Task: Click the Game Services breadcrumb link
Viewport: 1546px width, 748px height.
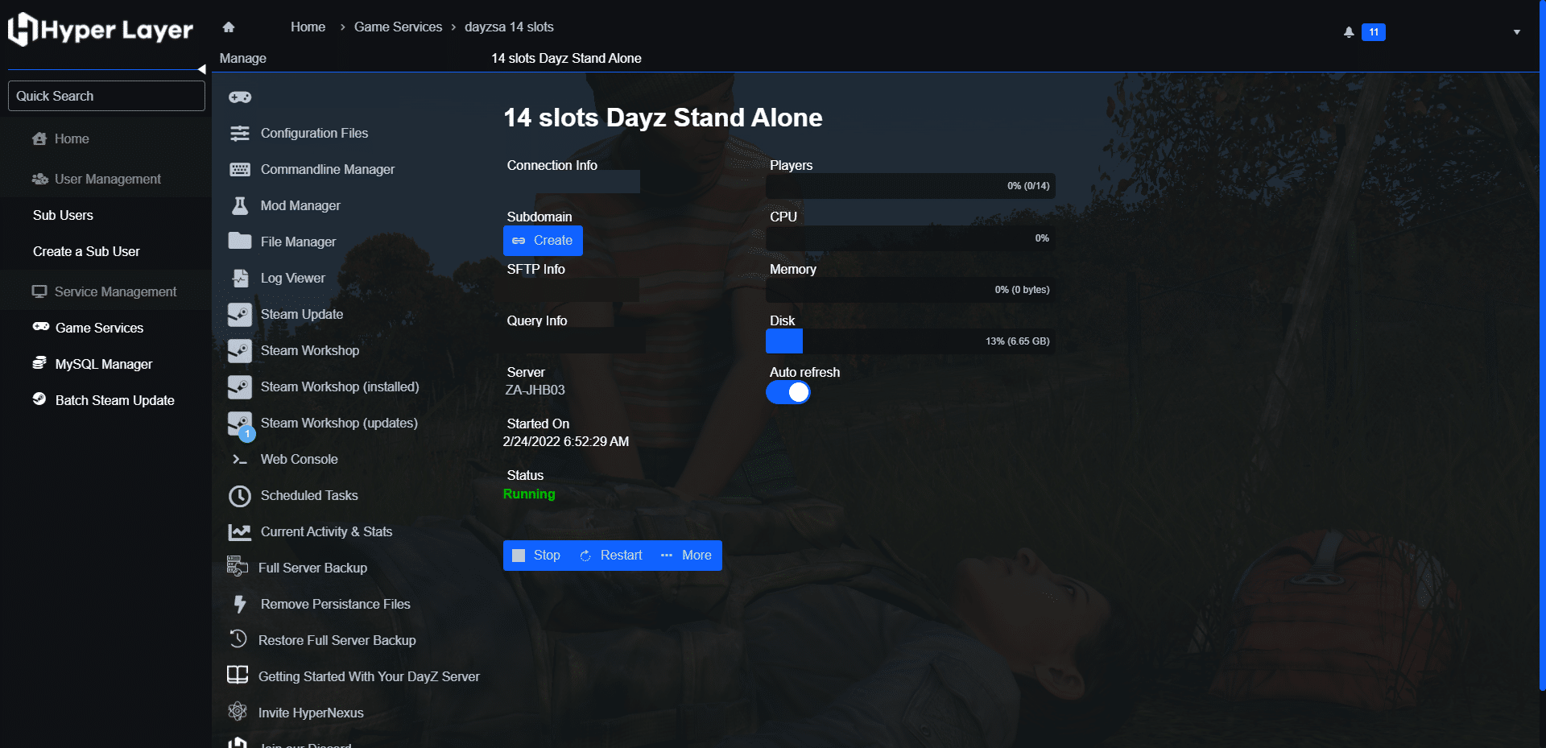Action: tap(398, 27)
